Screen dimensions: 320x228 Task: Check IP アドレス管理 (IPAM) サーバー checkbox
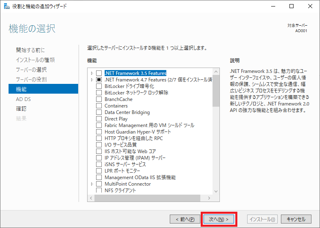click(99, 158)
